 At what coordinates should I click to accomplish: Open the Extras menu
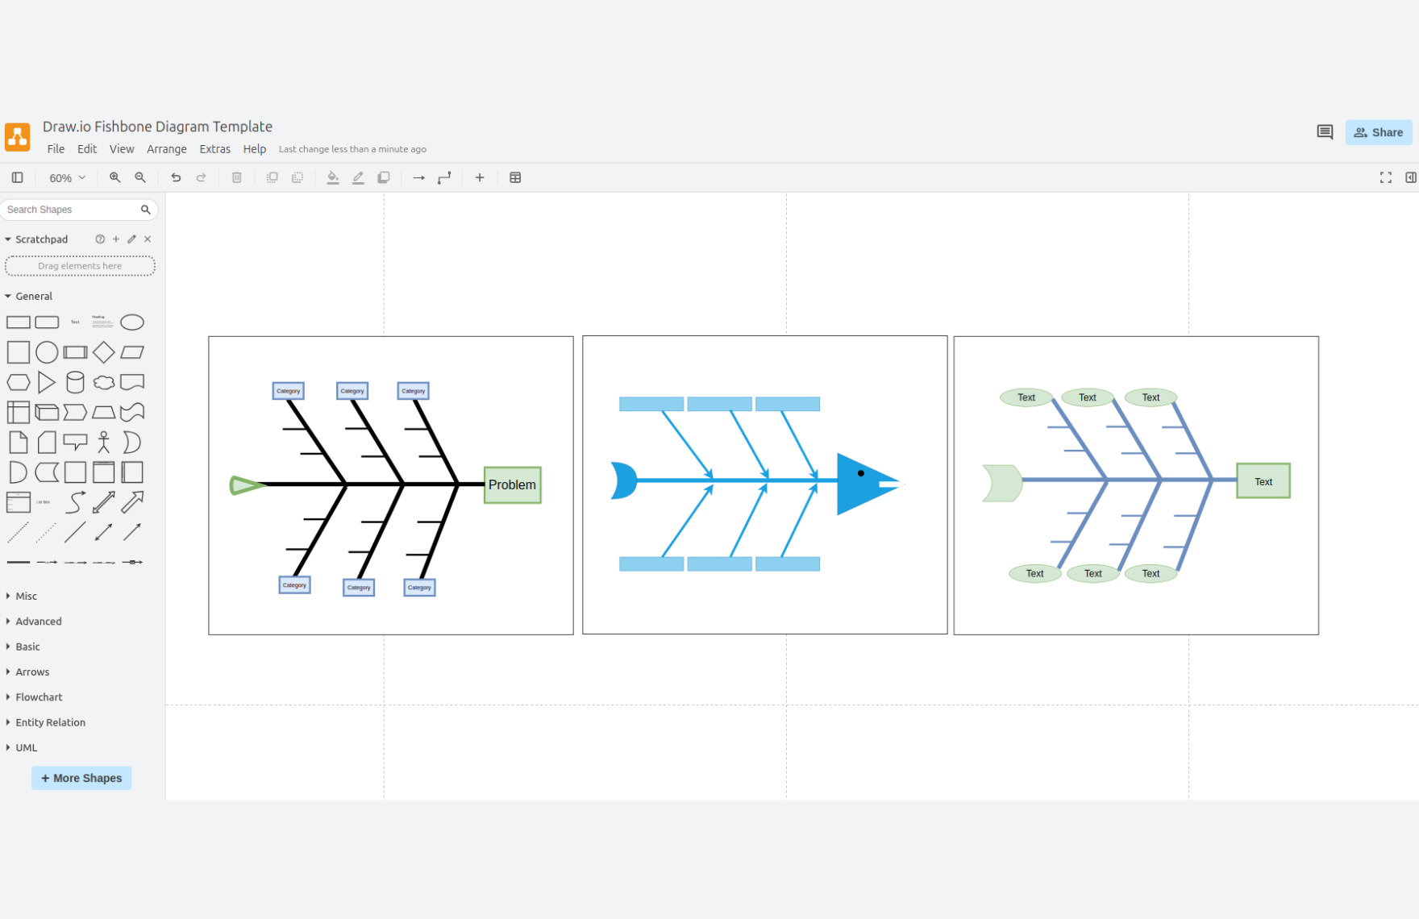pos(214,149)
